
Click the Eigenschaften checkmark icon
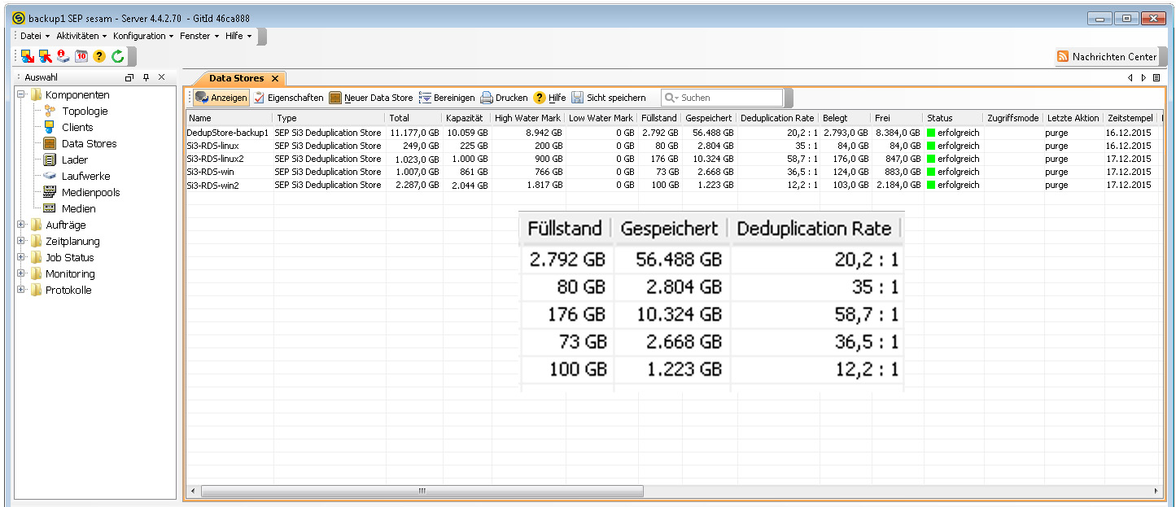(x=258, y=98)
